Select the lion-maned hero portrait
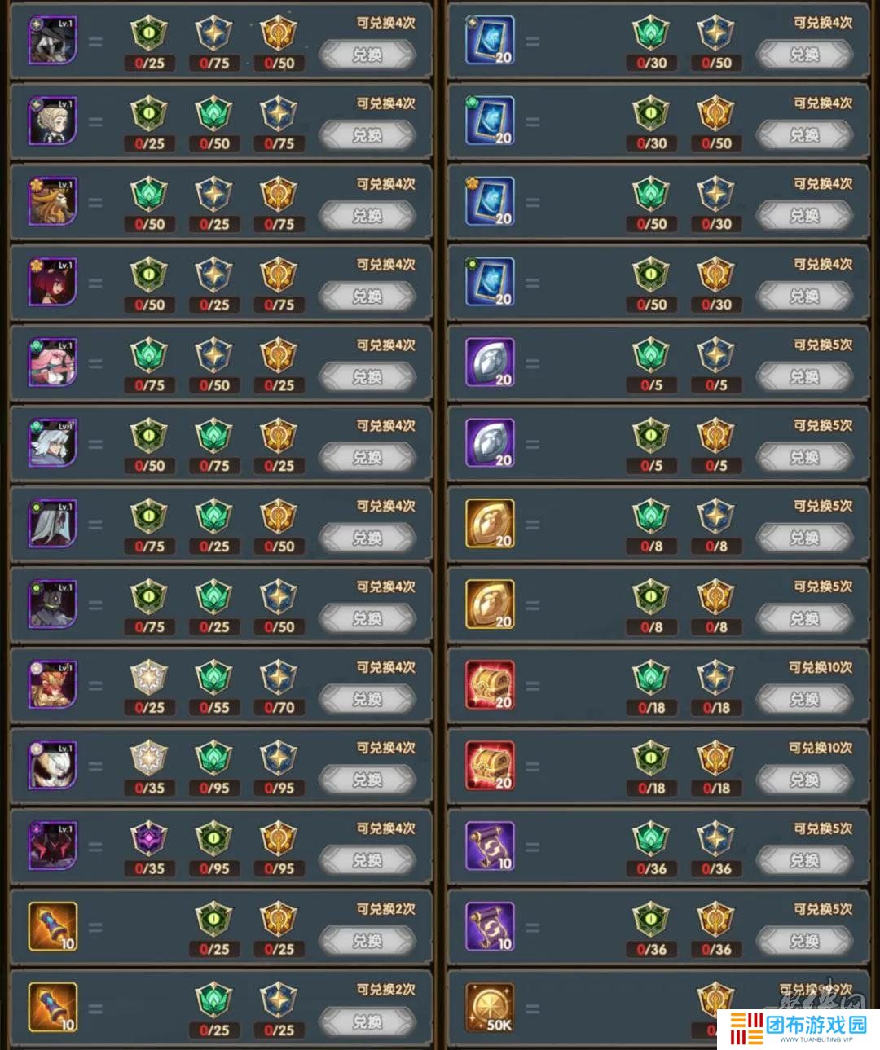This screenshot has height=1050, width=880. (x=53, y=201)
